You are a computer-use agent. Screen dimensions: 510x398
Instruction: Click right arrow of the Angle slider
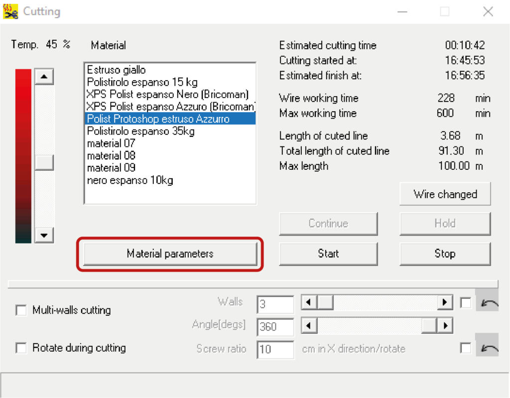[x=445, y=325]
